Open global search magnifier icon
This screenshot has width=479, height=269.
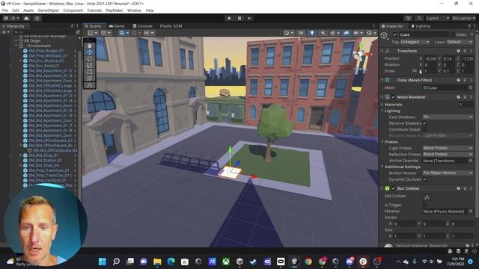tap(419, 18)
